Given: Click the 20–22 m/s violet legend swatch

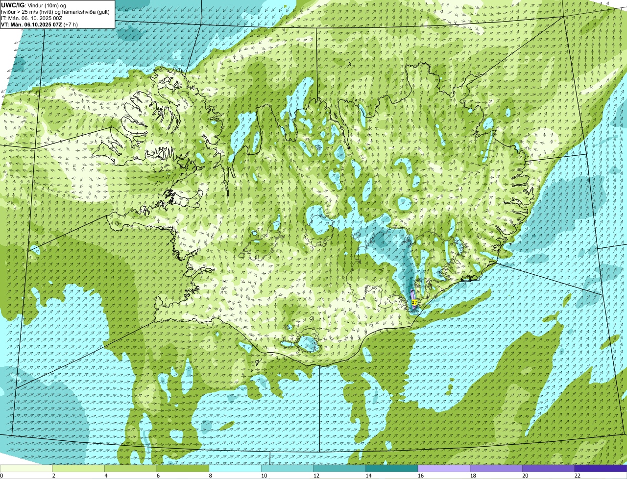Looking at the screenshot, I should [x=549, y=469].
